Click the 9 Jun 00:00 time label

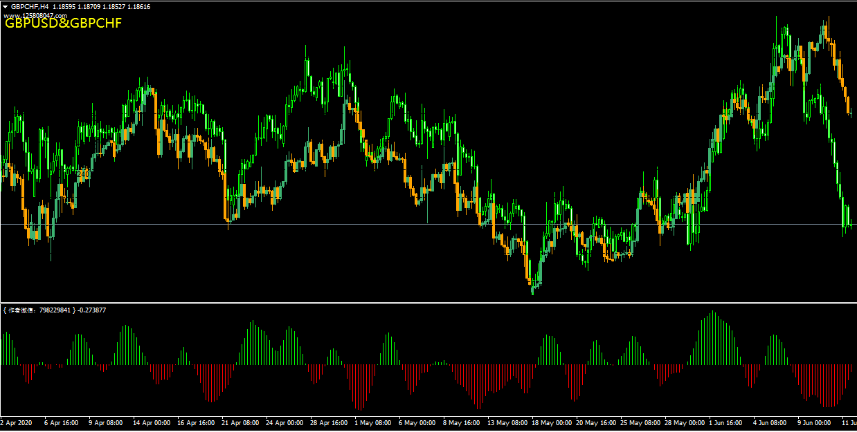pos(813,422)
